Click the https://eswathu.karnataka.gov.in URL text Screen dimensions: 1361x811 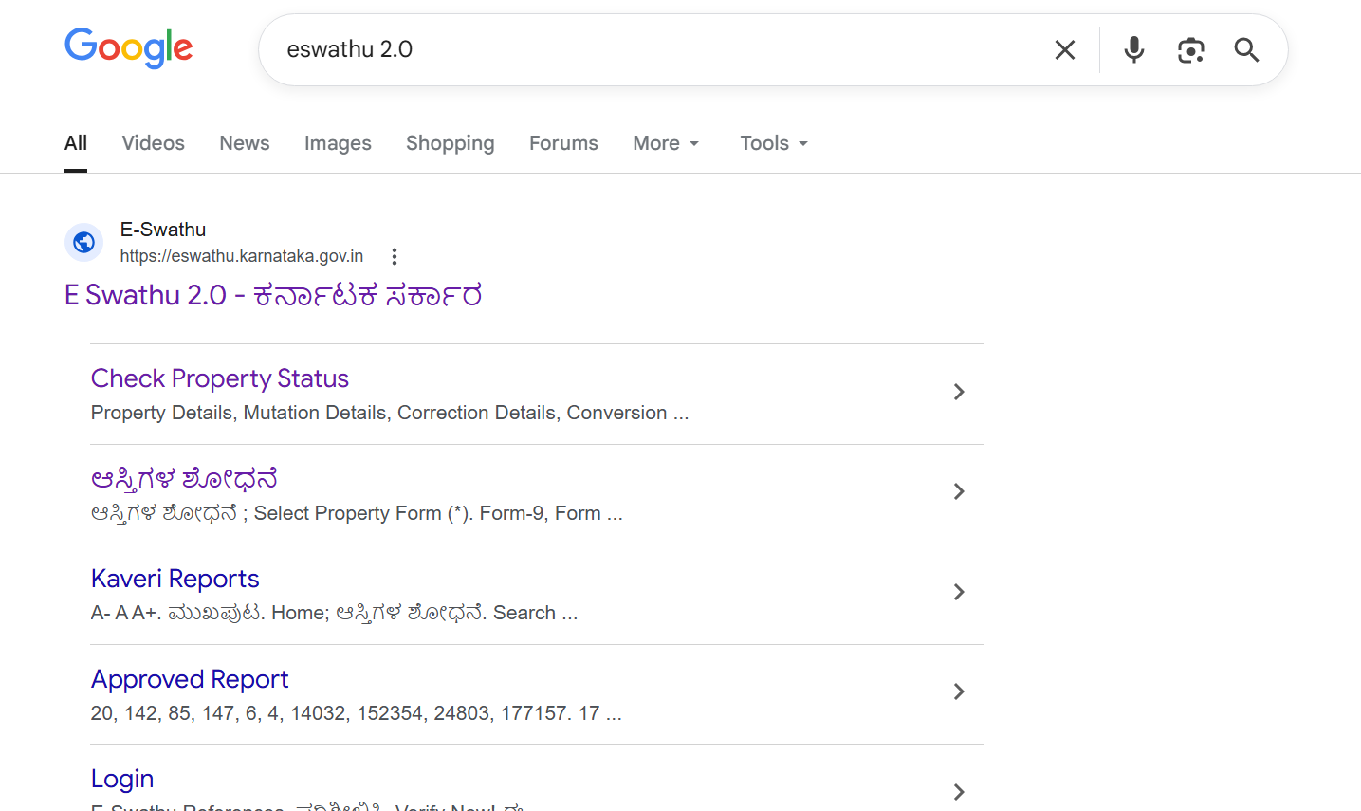(242, 256)
